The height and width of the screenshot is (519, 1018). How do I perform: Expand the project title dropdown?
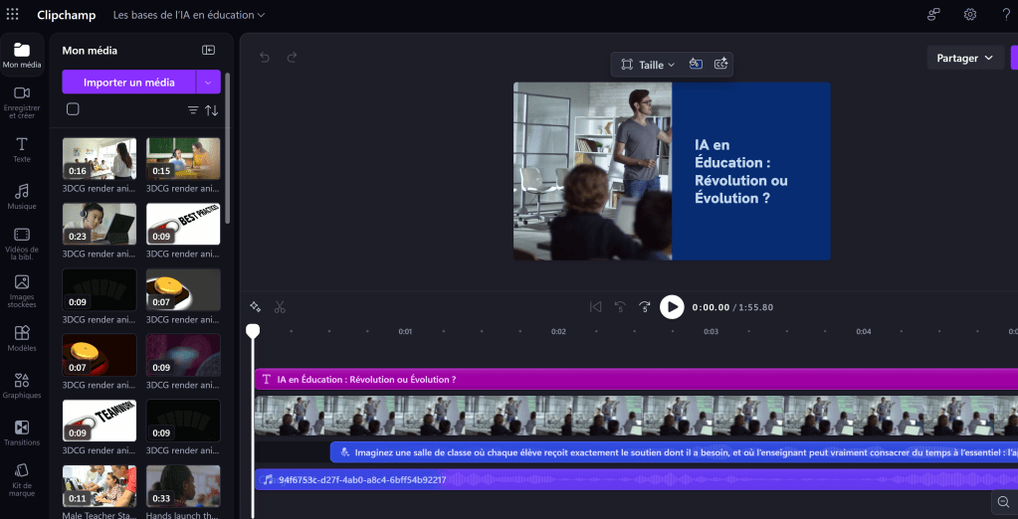point(189,15)
